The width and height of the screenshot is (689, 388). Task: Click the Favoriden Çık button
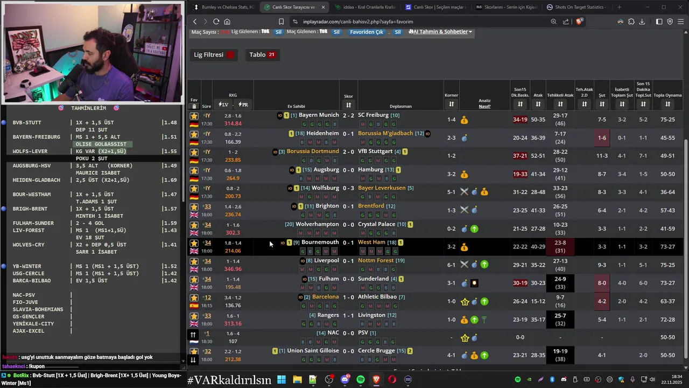tap(367, 32)
